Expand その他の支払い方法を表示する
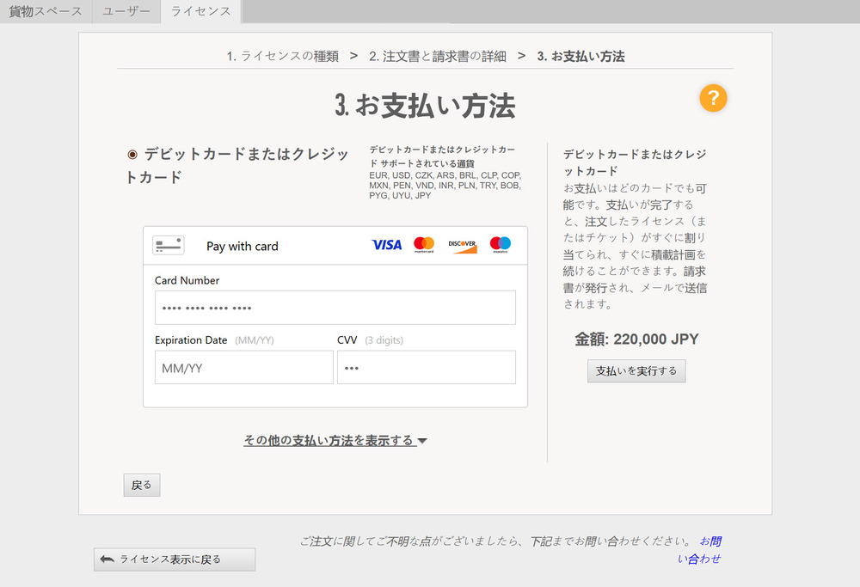 tap(329, 440)
